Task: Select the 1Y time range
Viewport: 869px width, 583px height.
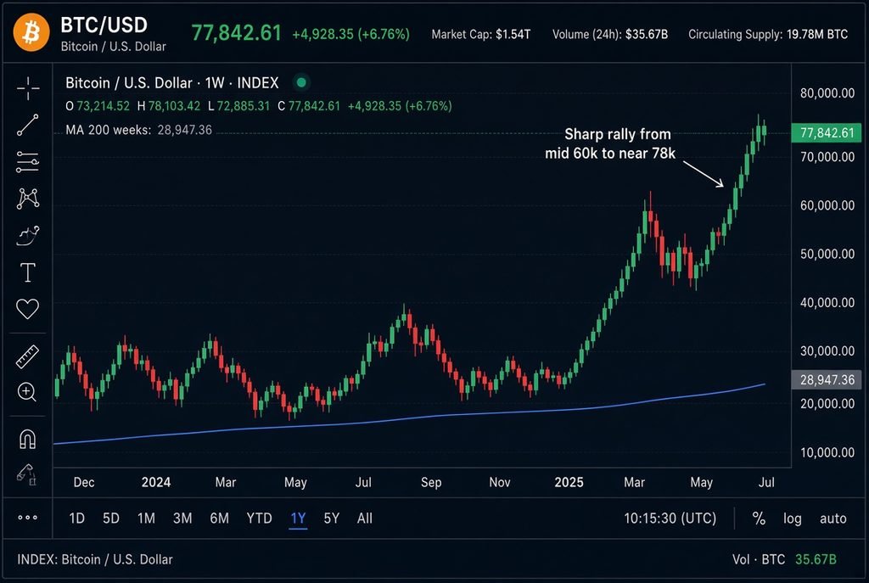Action: [x=298, y=519]
